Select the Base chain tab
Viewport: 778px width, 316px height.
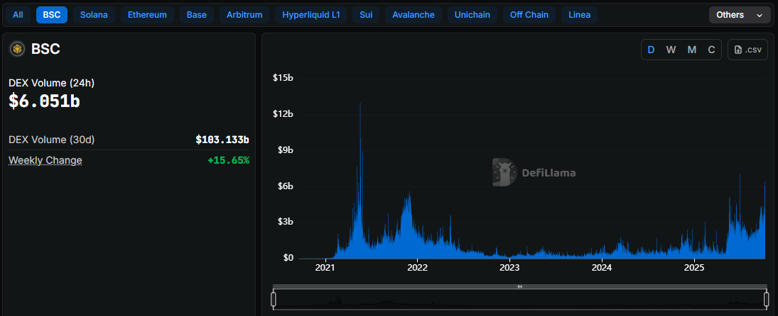pyautogui.click(x=196, y=15)
